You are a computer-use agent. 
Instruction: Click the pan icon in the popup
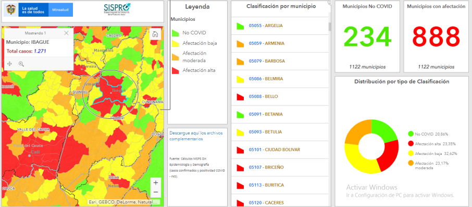point(9,64)
